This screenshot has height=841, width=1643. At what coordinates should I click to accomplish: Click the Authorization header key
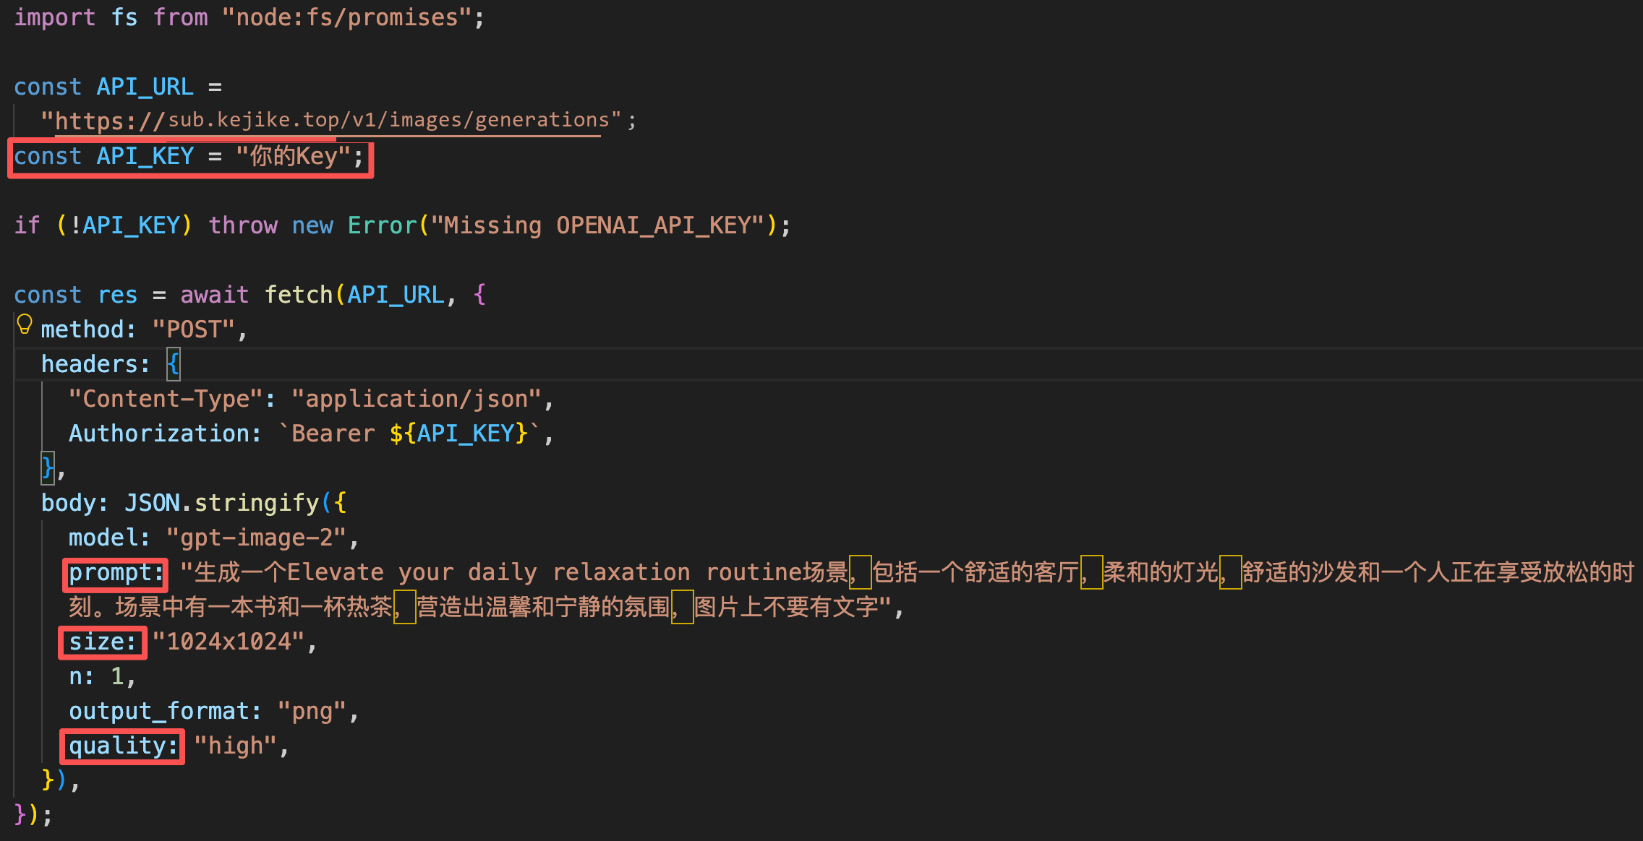tap(158, 434)
